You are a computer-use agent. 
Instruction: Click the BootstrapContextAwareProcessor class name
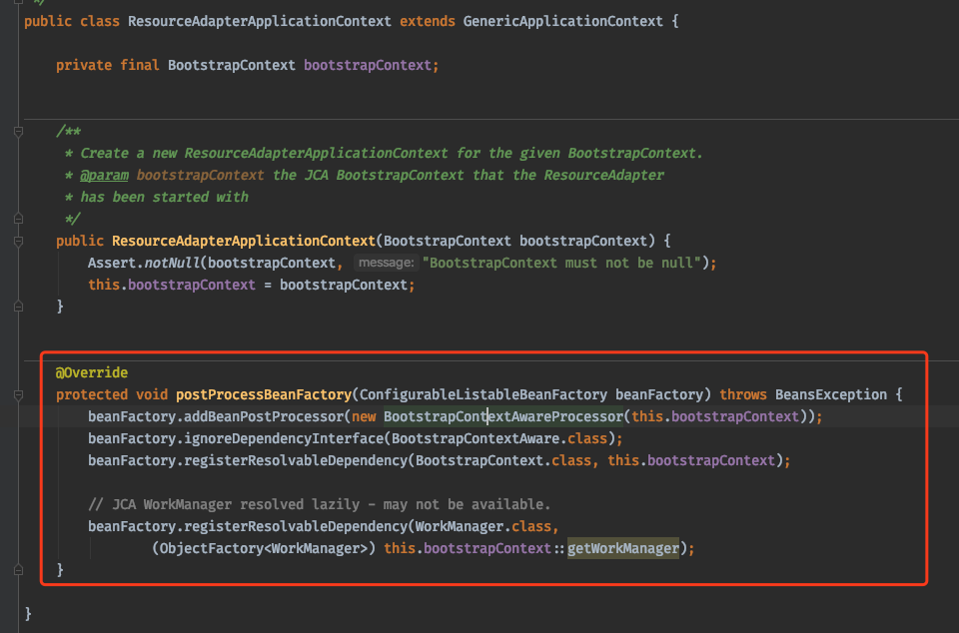pos(503,417)
